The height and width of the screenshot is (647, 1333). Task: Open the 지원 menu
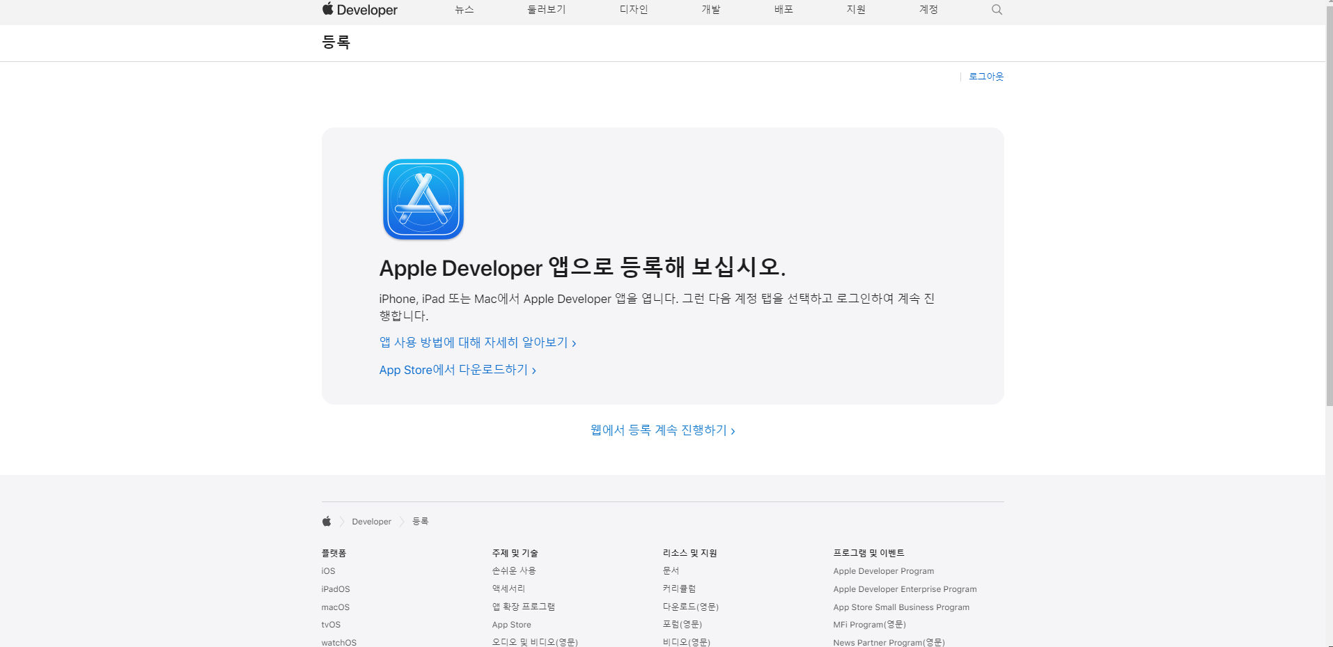pyautogui.click(x=856, y=10)
